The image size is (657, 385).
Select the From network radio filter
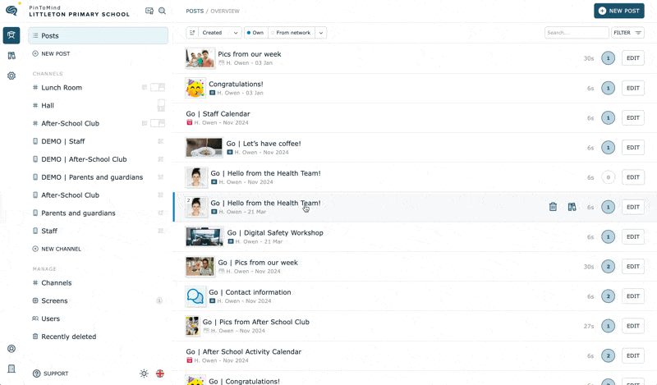[x=291, y=33]
